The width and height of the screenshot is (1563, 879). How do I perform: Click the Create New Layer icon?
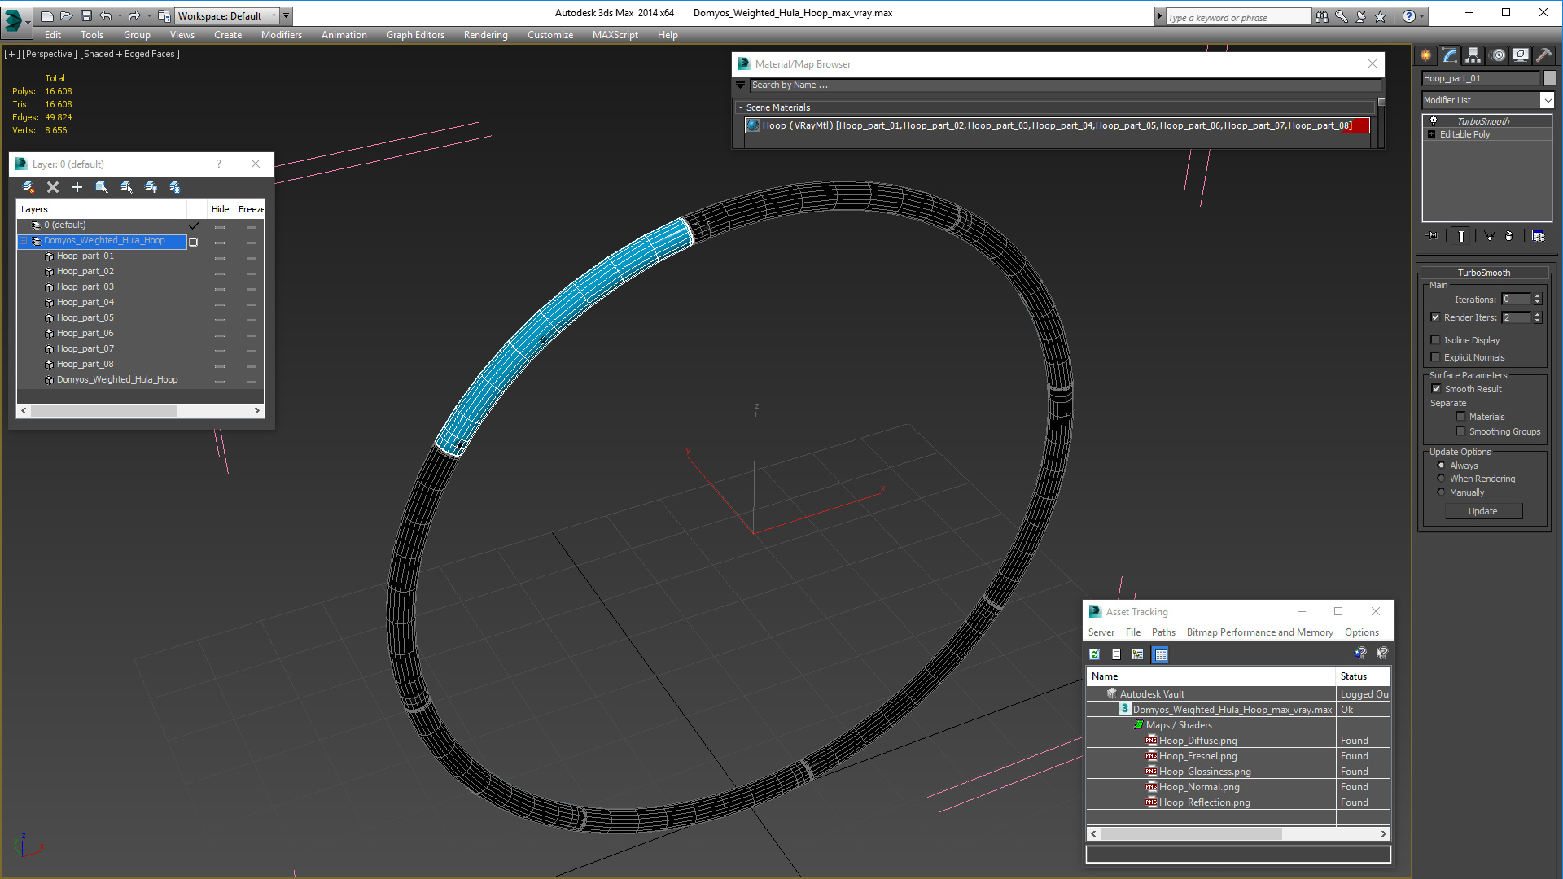(28, 187)
